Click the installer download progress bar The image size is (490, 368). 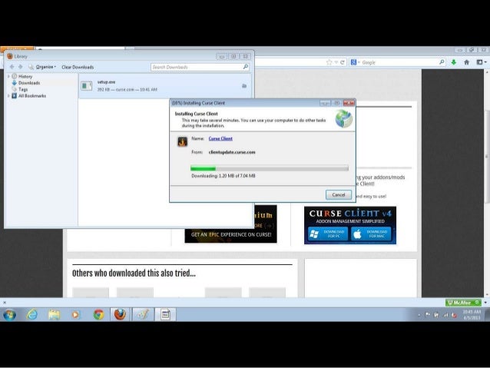[x=270, y=168]
